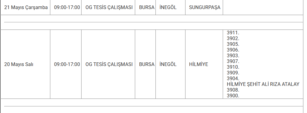The width and height of the screenshot is (307, 113).
Task: Click the SUNGURPAŞA neighborhood cell
Action: [205, 8]
